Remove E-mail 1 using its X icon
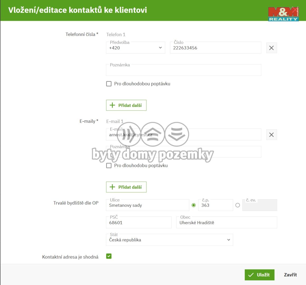The height and width of the screenshot is (285, 306). (x=271, y=135)
